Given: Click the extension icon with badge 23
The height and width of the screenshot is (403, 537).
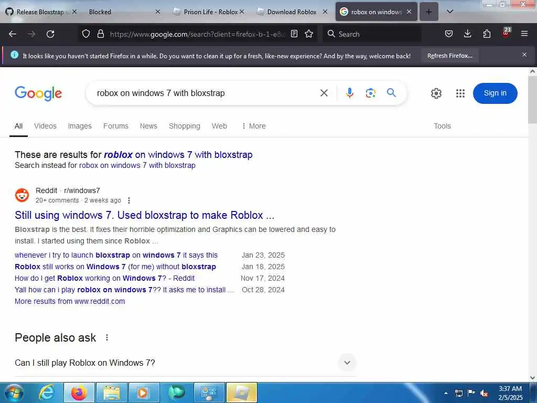Looking at the screenshot, I should click(506, 33).
